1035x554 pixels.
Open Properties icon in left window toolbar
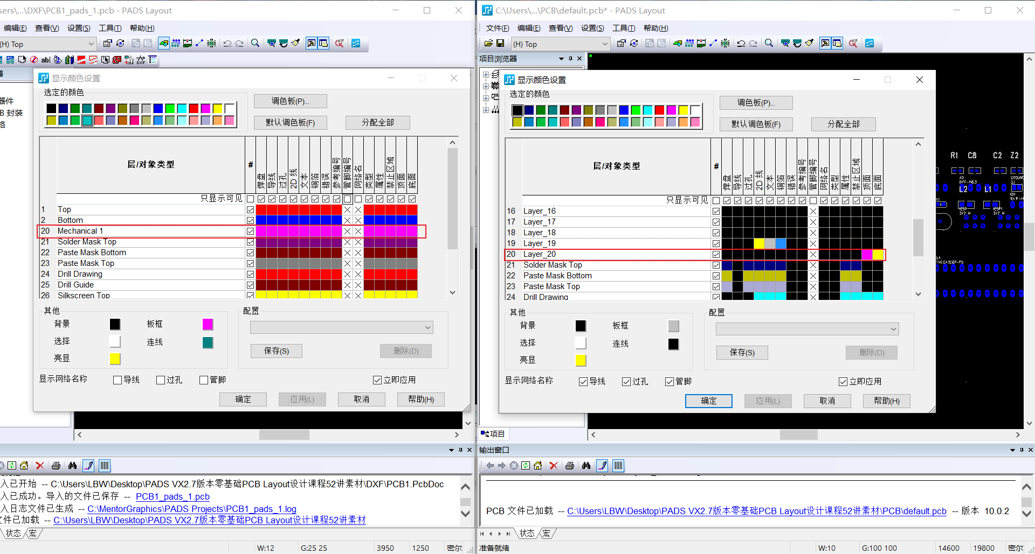point(107,44)
